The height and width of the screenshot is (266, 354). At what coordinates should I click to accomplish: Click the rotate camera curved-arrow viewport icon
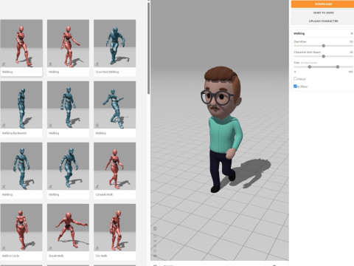[x=155, y=236]
